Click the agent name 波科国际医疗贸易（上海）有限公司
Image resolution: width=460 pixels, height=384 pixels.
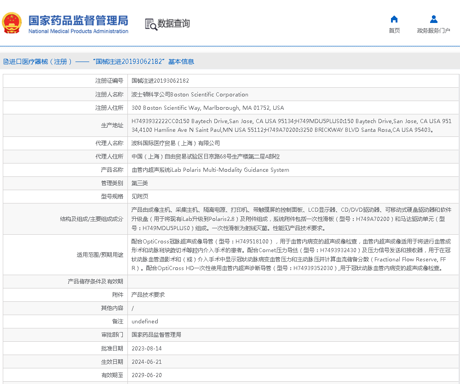click(176, 143)
